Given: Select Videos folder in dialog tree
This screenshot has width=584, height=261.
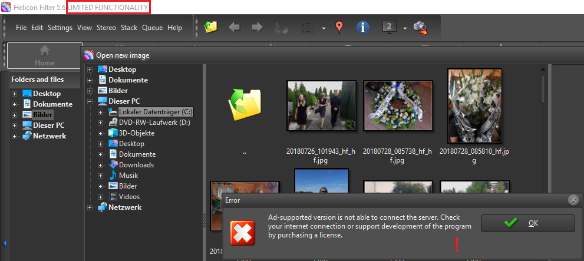Looking at the screenshot, I should click(129, 197).
